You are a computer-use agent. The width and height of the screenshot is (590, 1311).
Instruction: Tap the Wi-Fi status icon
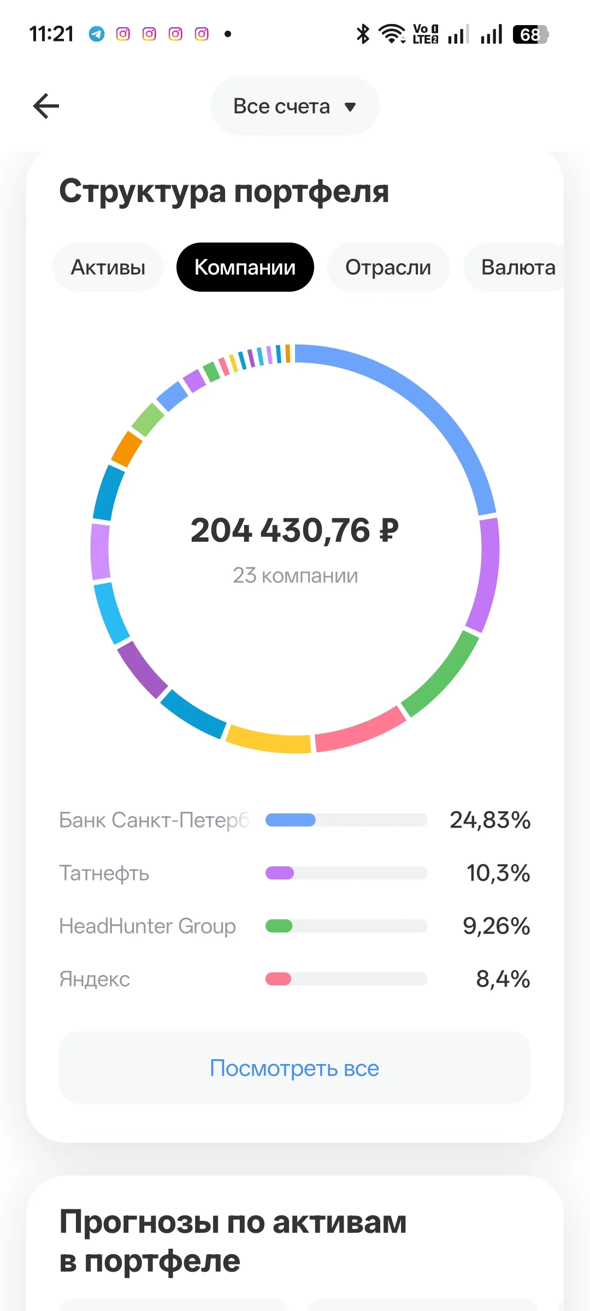[392, 34]
